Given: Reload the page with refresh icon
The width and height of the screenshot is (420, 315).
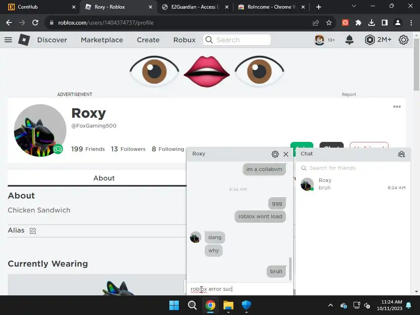Looking at the screenshot, I should click(35, 23).
